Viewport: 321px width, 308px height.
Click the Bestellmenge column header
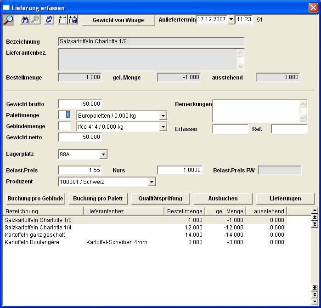(185, 211)
